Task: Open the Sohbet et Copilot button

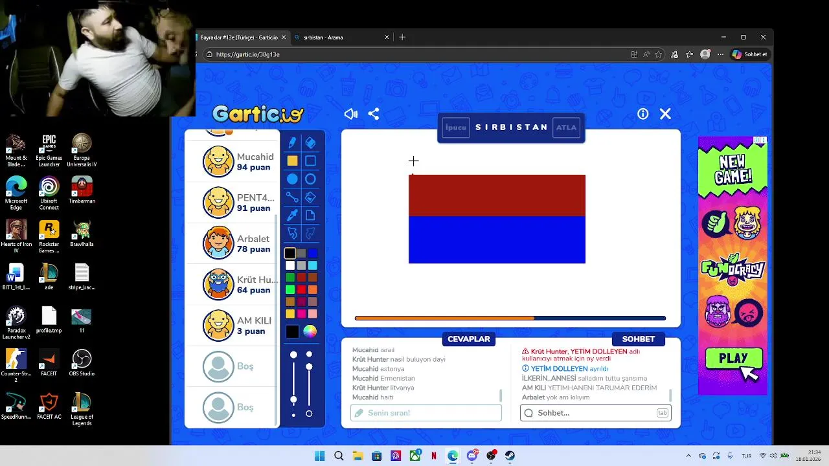Action: coord(750,54)
